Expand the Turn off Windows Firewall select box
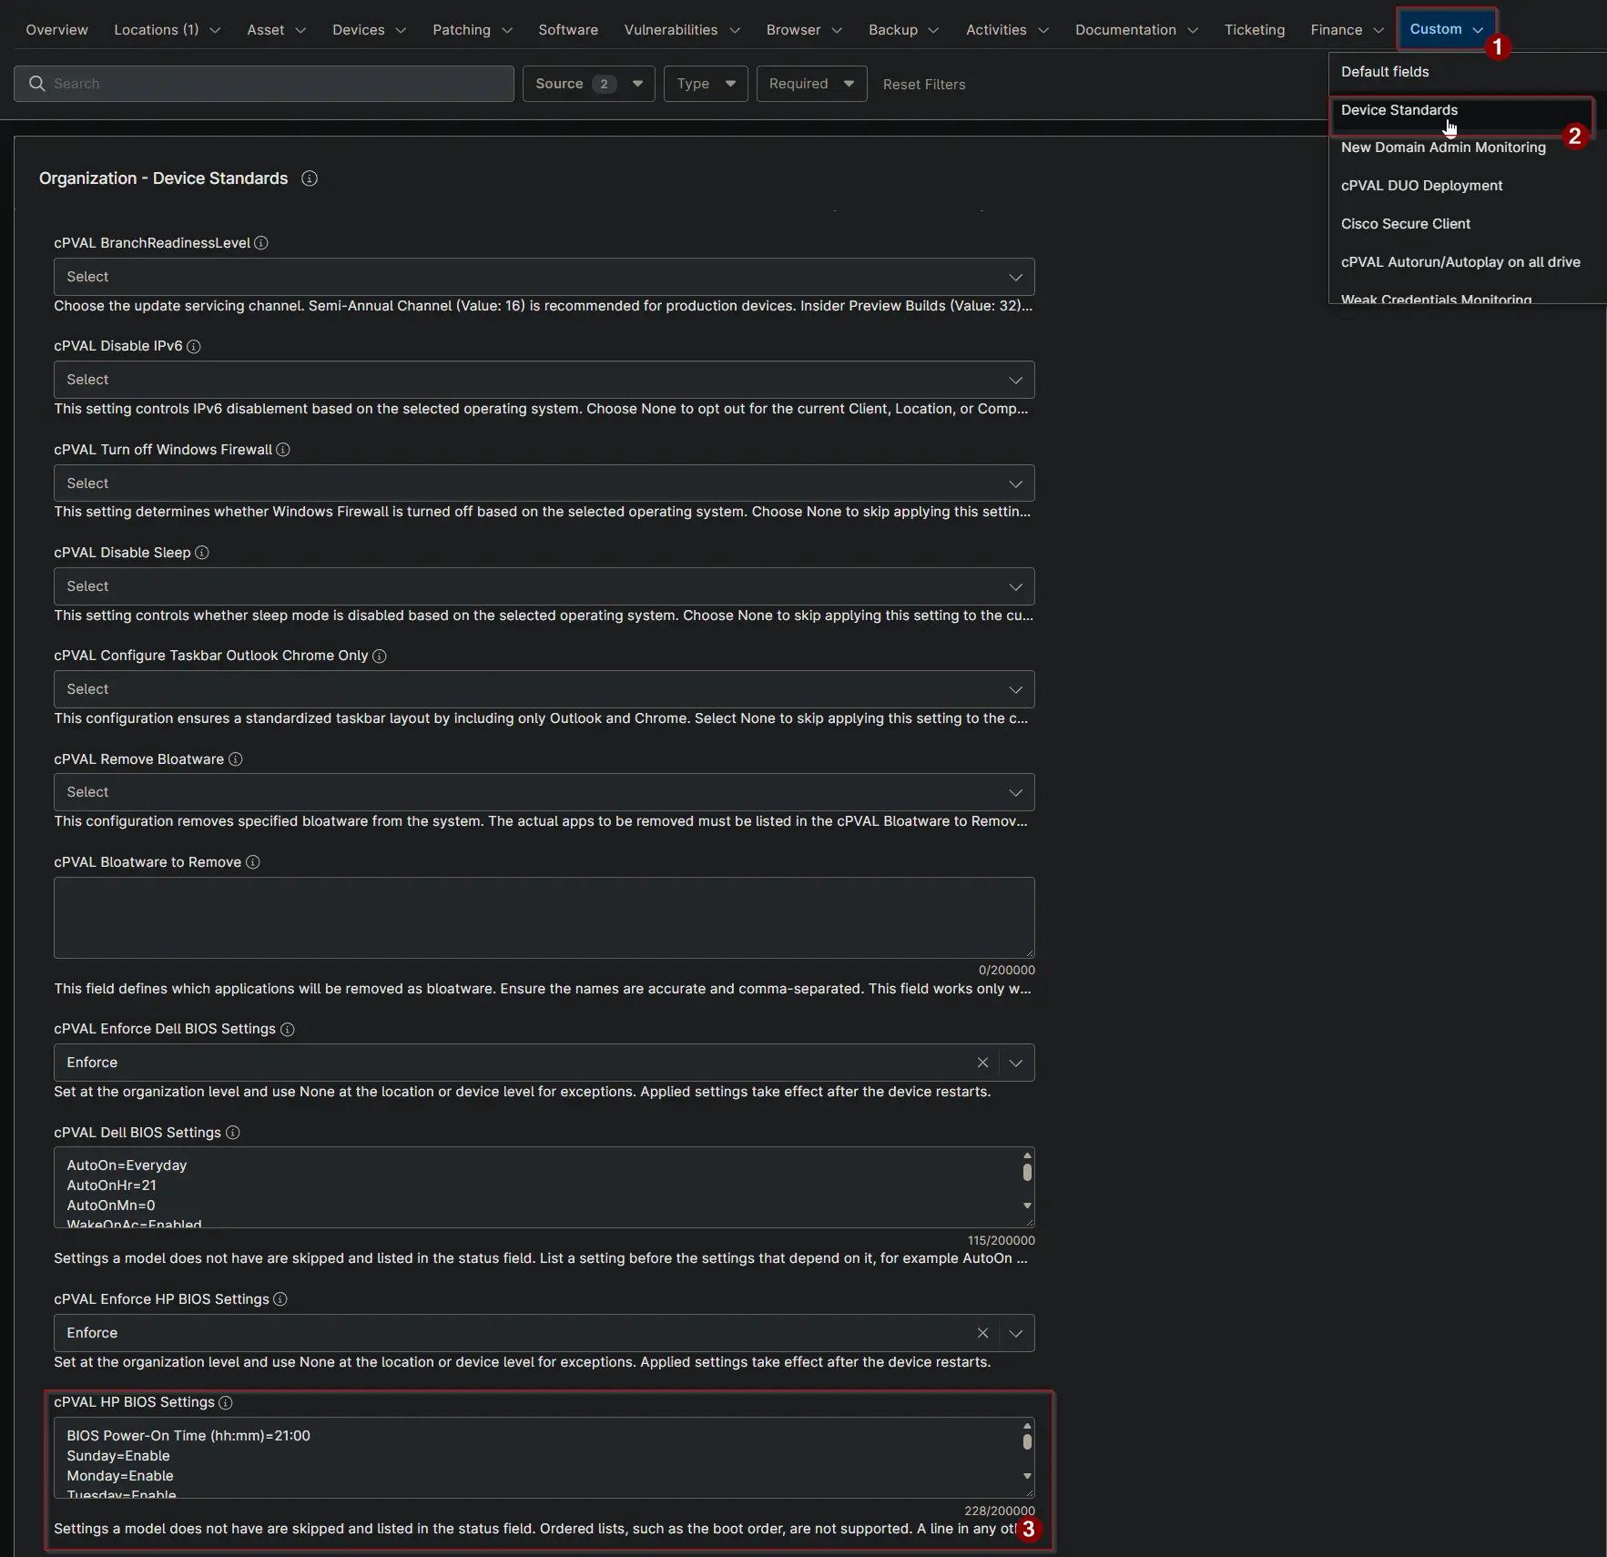Screen dimensions: 1607x1557 (x=544, y=483)
